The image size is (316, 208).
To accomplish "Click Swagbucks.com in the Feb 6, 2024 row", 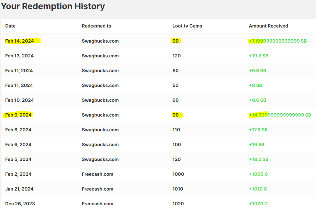I will [x=100, y=145].
